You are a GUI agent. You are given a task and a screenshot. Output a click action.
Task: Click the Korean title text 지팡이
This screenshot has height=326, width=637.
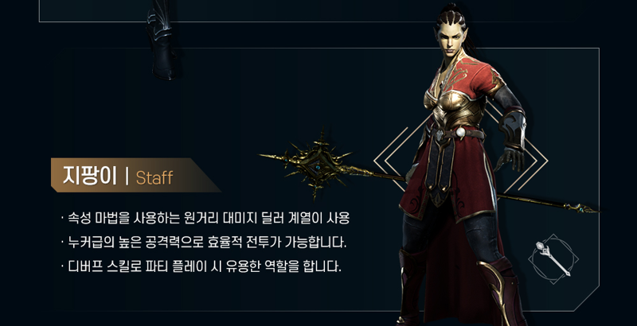click(90, 176)
